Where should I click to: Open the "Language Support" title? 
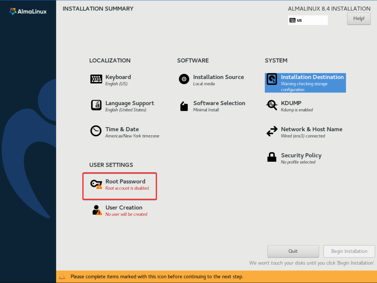(130, 103)
